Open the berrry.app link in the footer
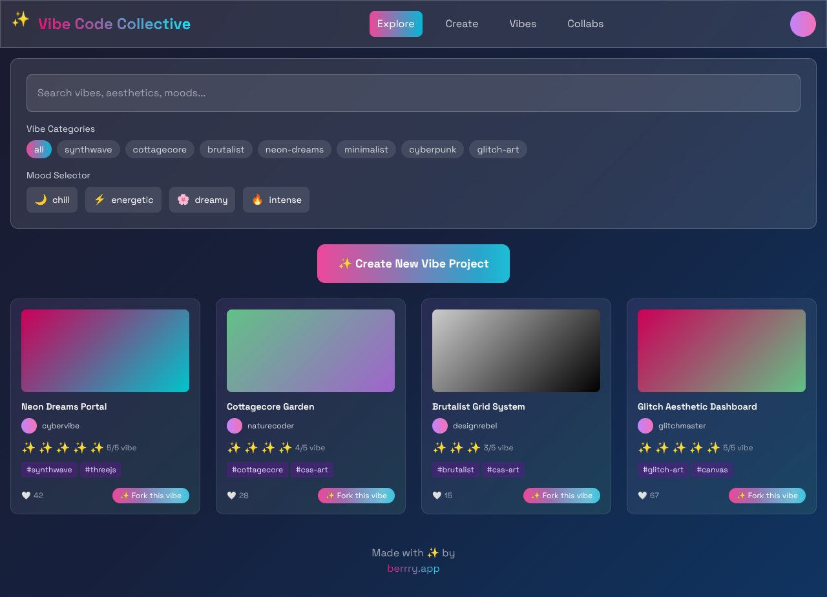Screen dimensions: 827x597 click(x=413, y=569)
